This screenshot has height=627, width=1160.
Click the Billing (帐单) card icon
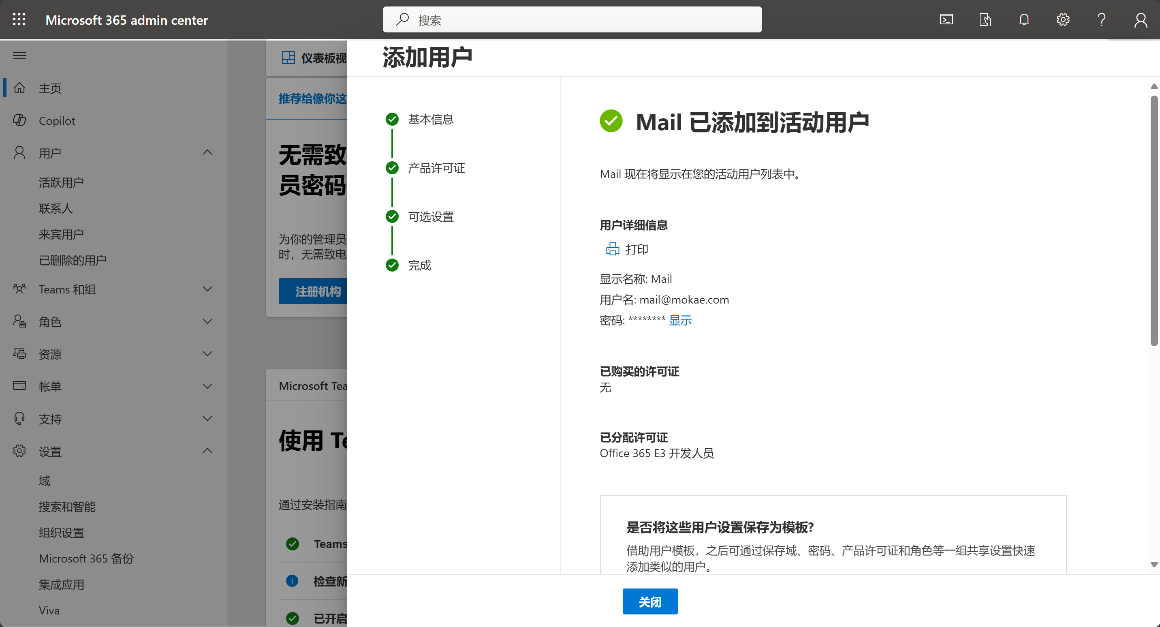pos(19,385)
